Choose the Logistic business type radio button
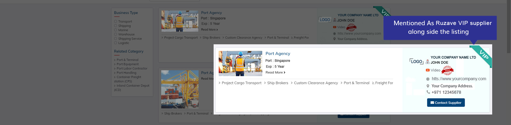The width and height of the screenshot is (511, 125). (116, 43)
